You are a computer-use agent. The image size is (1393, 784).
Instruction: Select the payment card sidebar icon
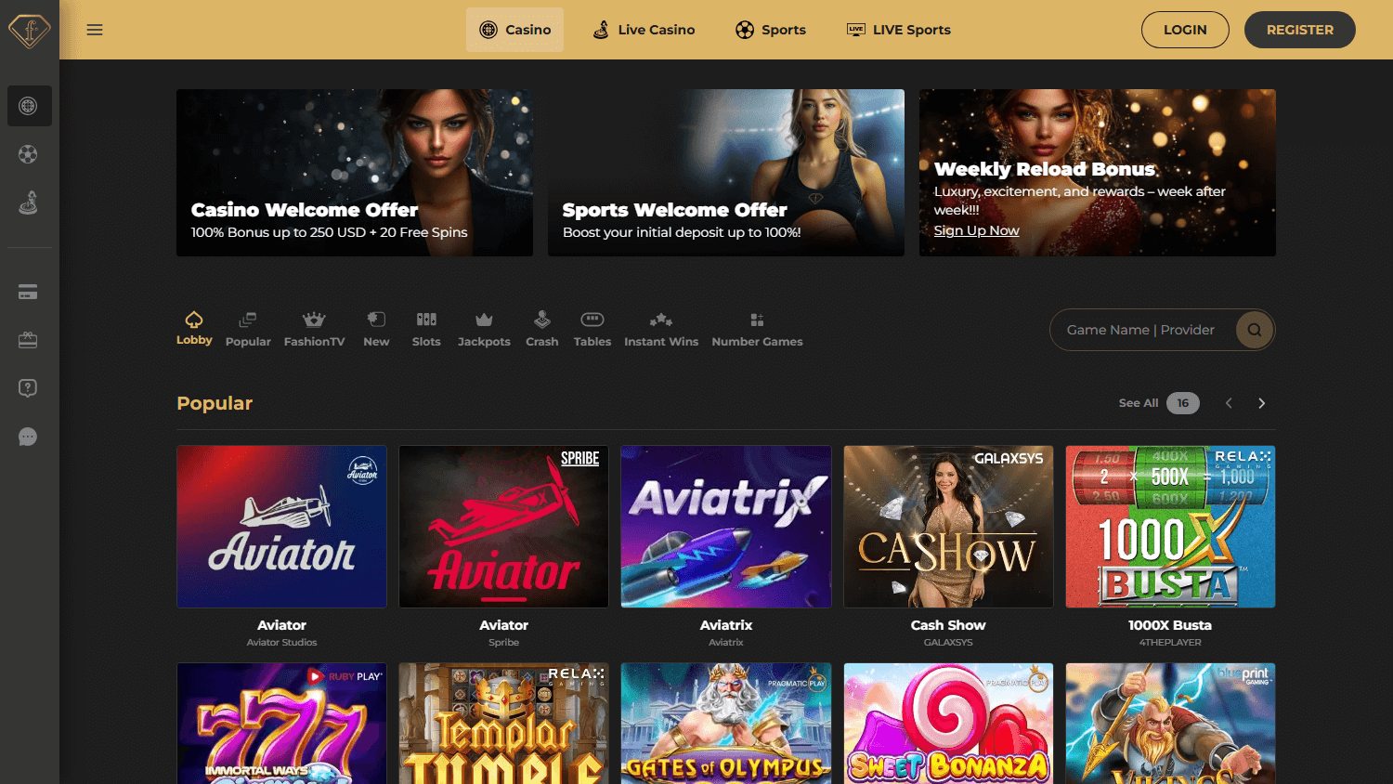(28, 291)
